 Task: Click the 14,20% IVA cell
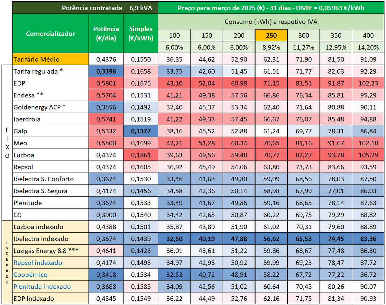(368, 48)
